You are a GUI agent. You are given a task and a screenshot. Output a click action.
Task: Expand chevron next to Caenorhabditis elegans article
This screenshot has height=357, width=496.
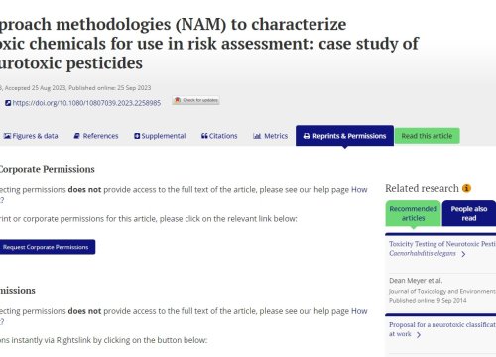point(463,254)
